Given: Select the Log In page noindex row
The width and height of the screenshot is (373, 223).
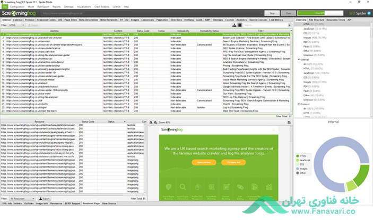Looking at the screenshot, I should (x=145, y=108).
